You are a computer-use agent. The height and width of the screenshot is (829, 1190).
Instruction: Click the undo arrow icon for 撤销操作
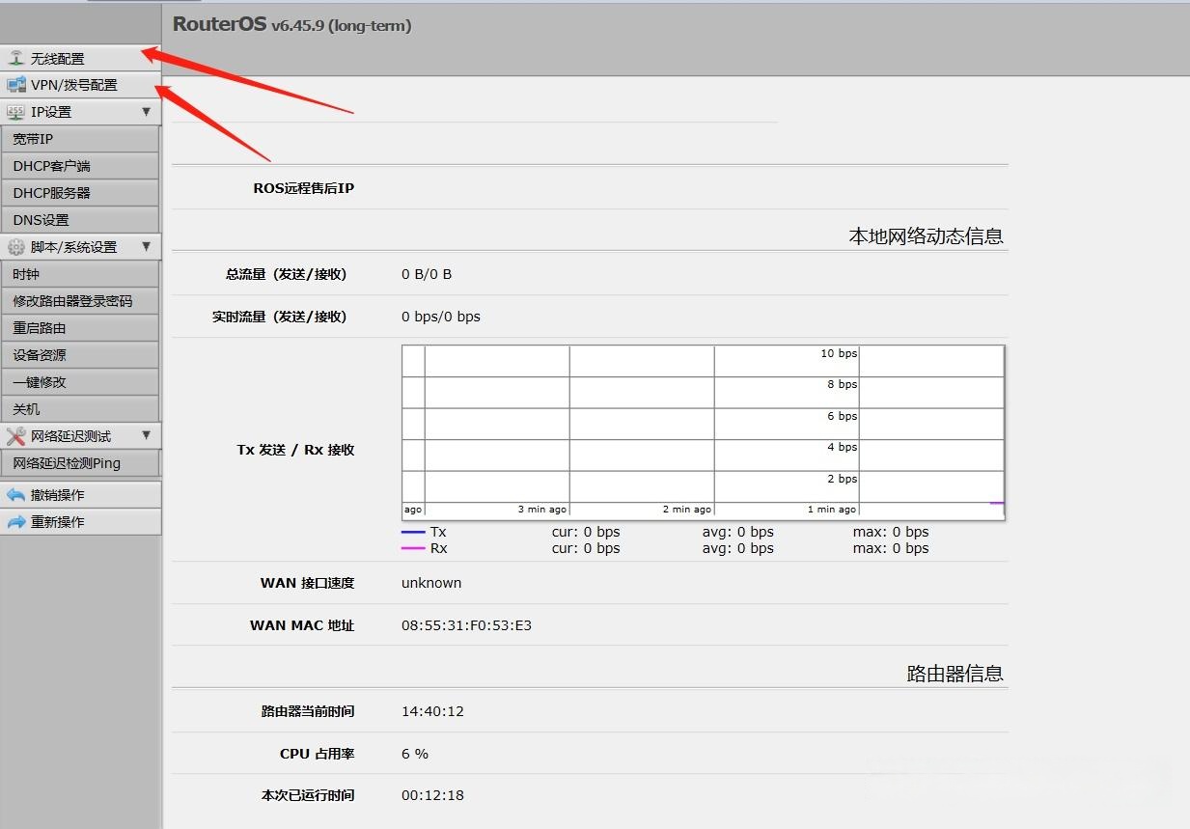15,495
